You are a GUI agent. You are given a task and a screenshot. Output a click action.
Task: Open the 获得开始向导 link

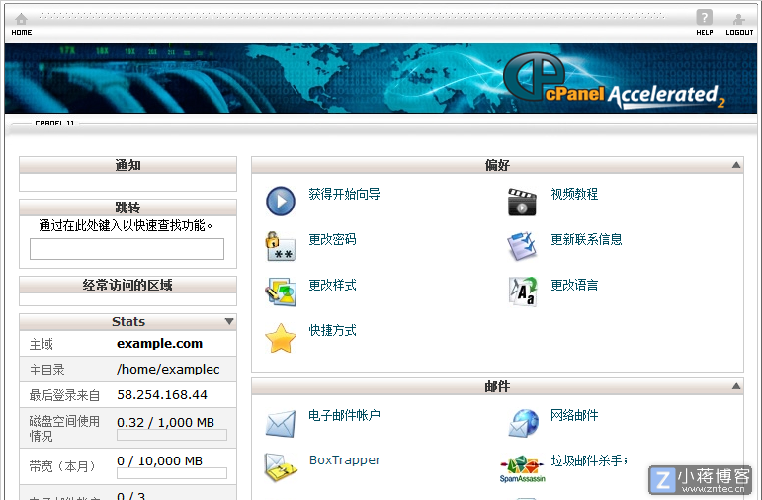click(344, 194)
